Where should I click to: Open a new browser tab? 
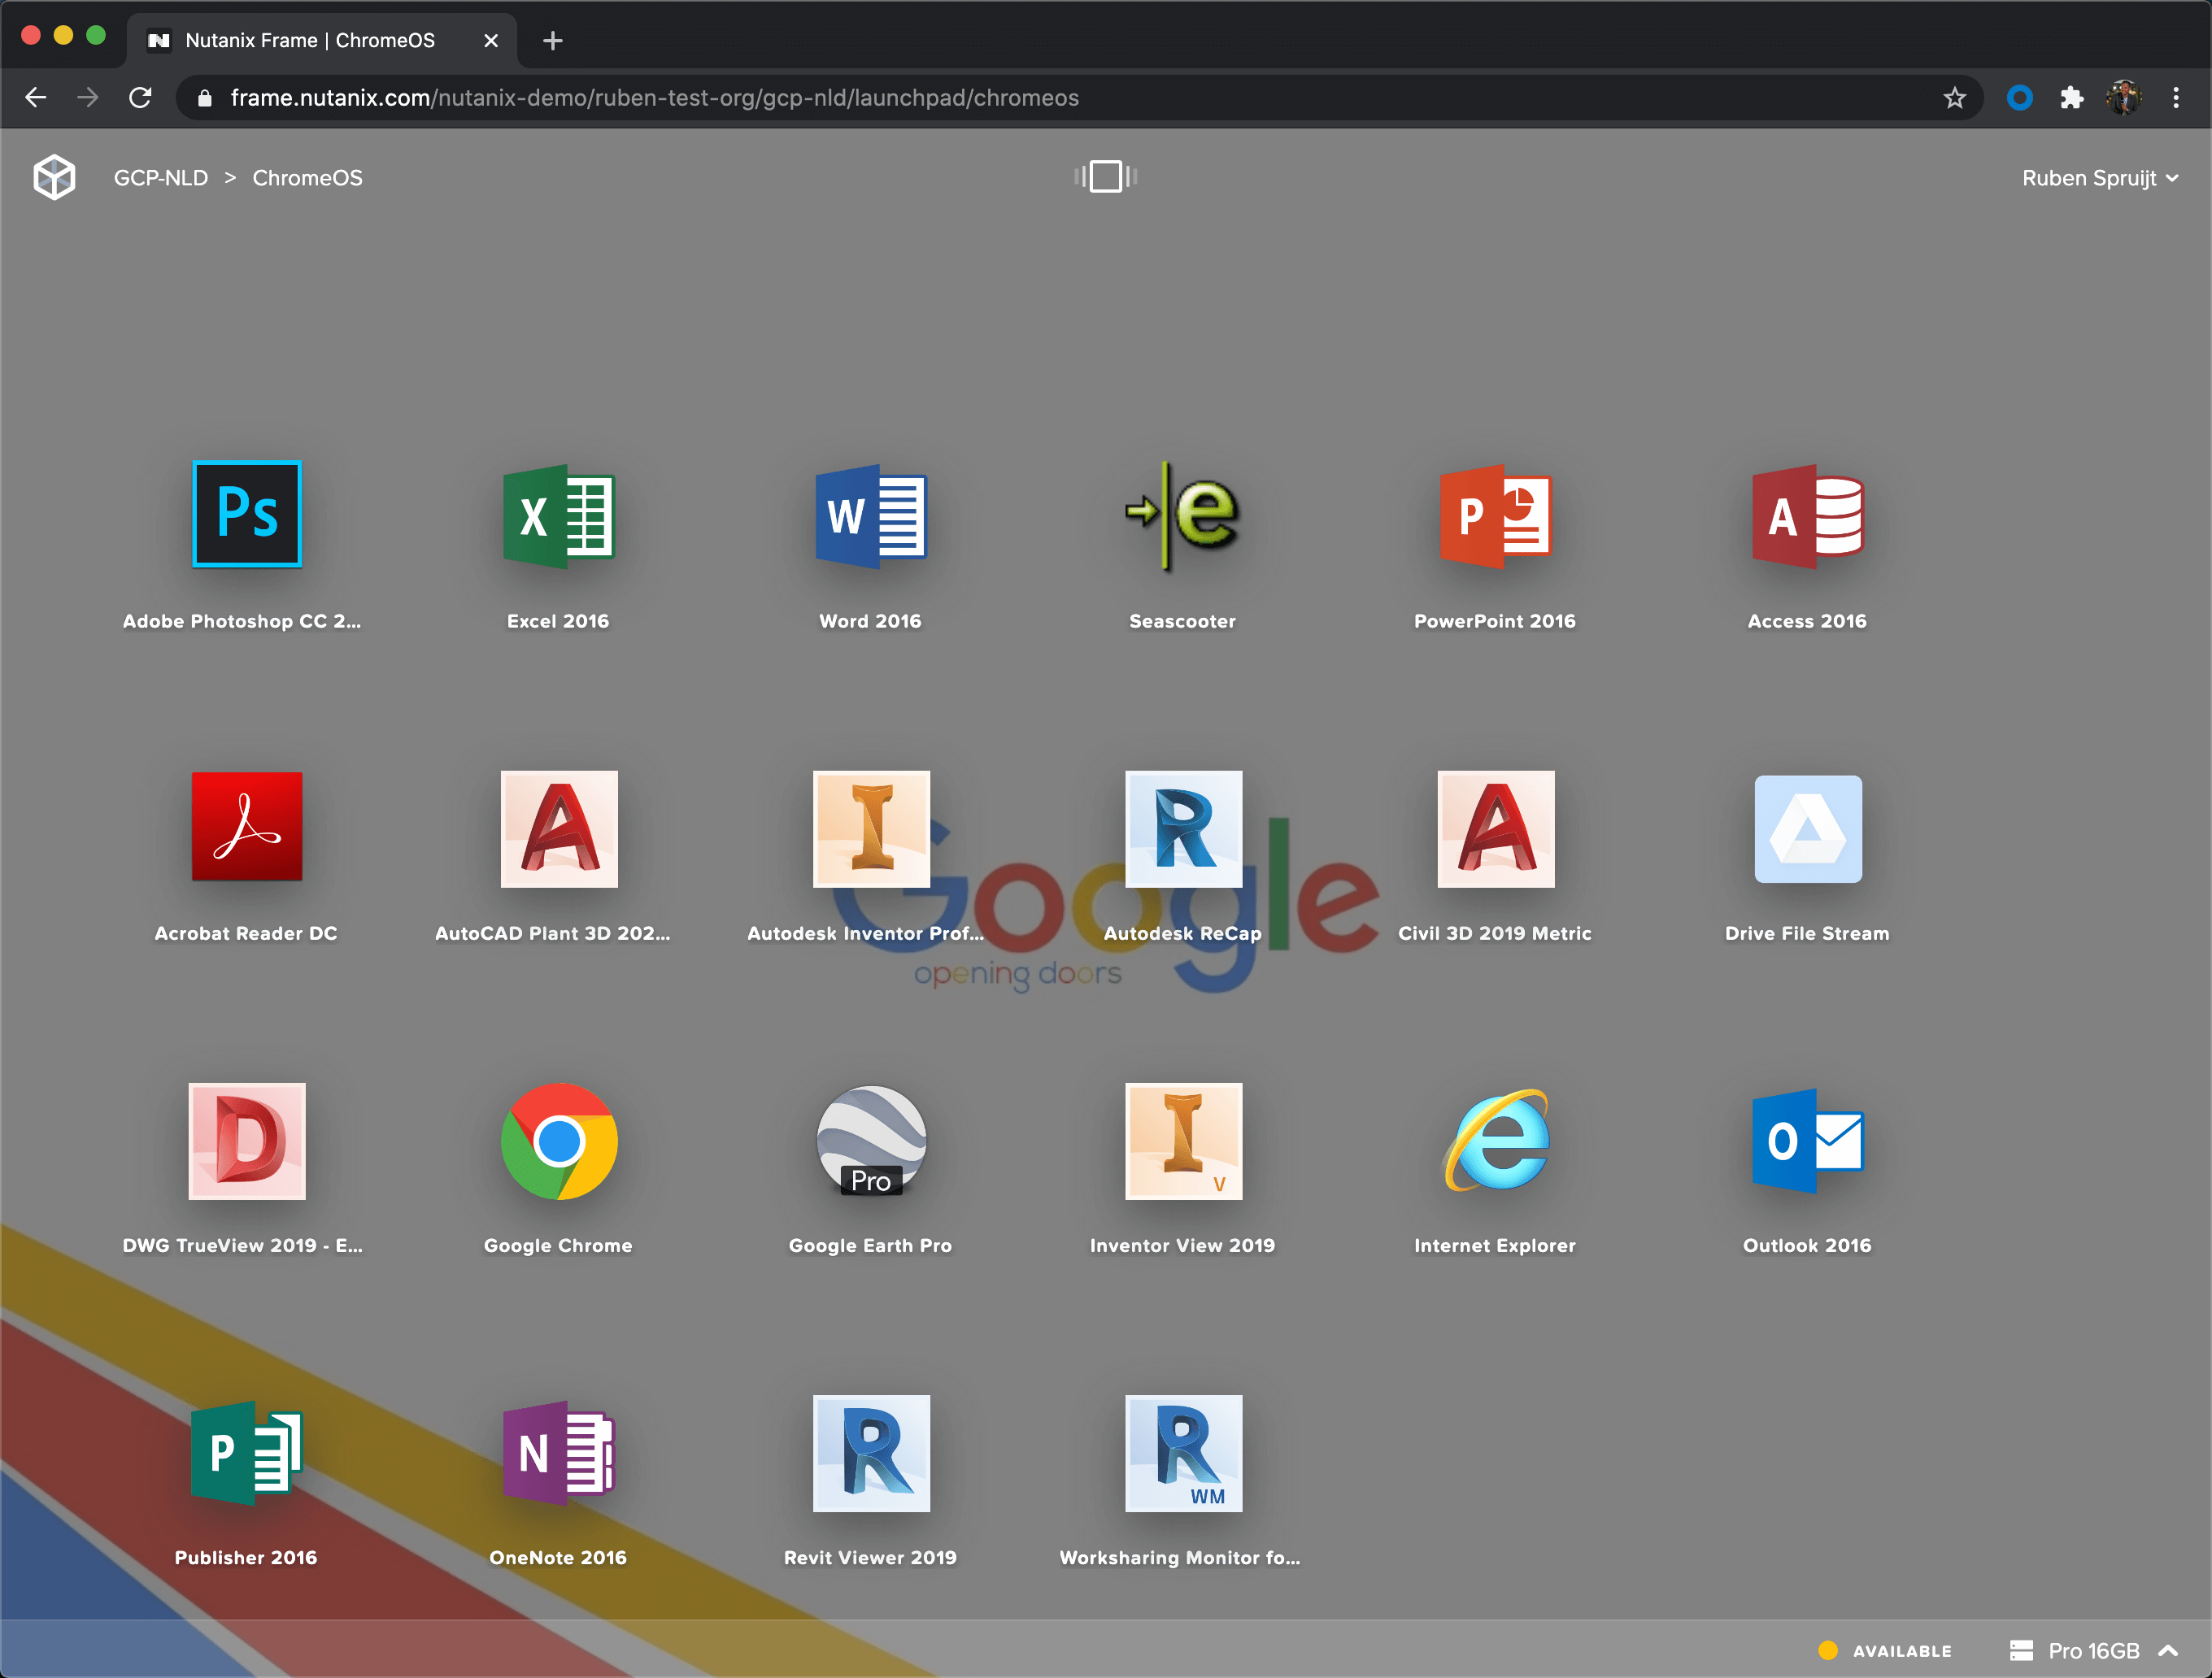point(552,40)
